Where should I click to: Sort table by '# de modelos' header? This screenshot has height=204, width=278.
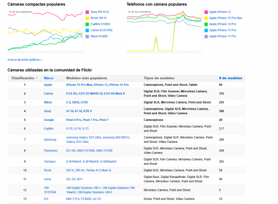click(x=231, y=78)
